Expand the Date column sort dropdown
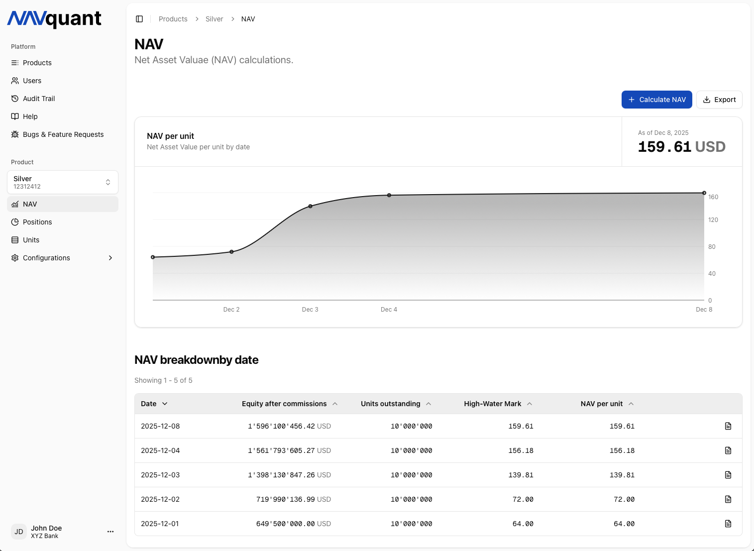754x551 pixels. coord(165,404)
